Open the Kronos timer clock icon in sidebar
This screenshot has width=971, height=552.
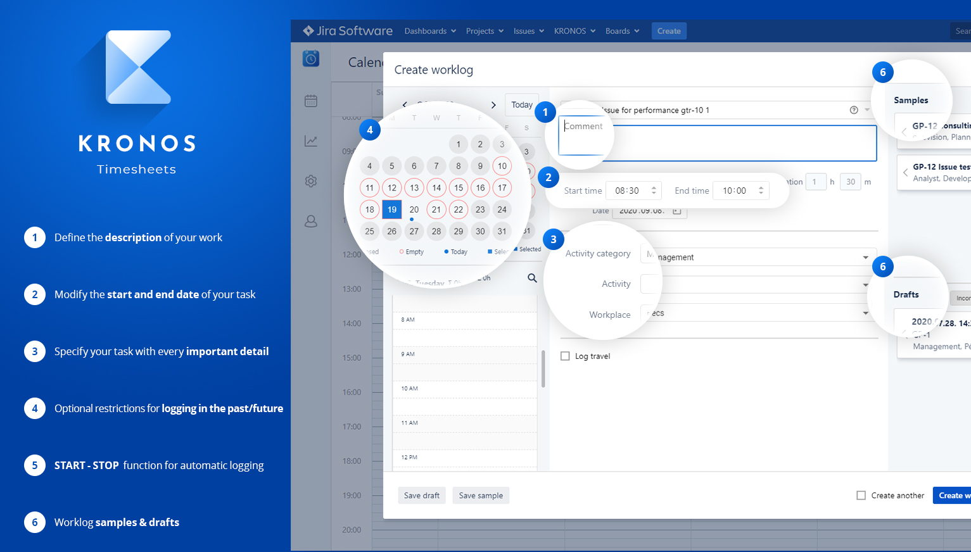310,58
